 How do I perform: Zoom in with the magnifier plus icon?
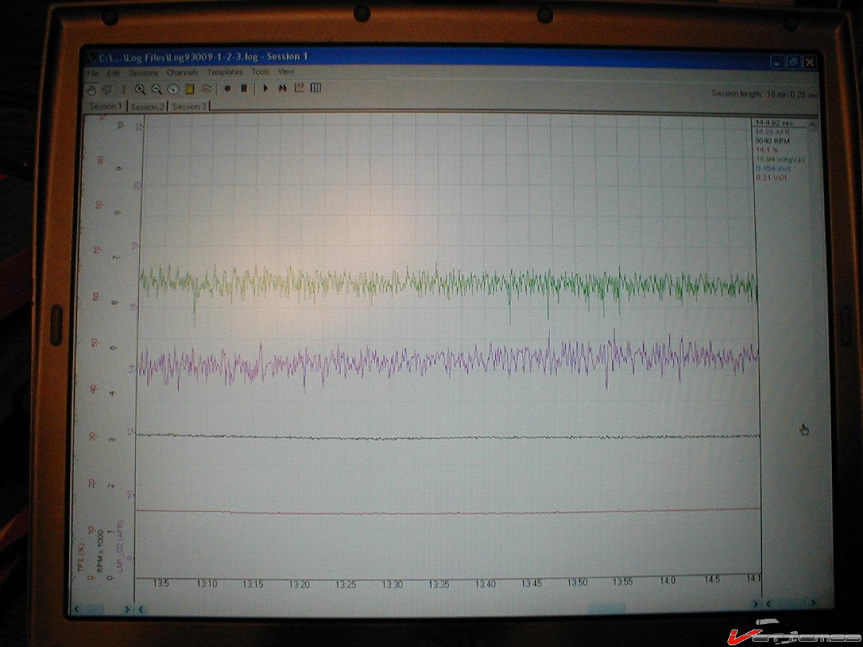(x=140, y=89)
